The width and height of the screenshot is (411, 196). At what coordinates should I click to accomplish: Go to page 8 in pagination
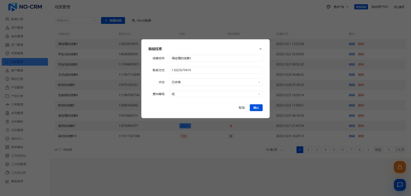360,149
